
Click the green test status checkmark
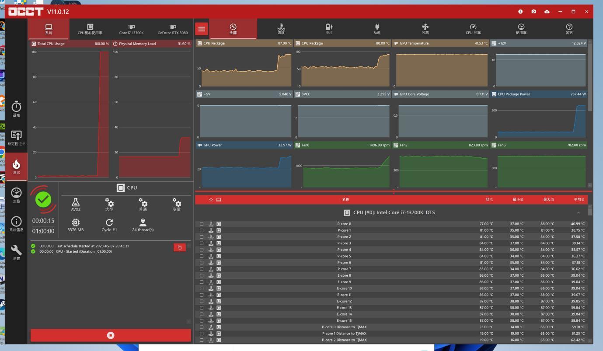(x=43, y=200)
